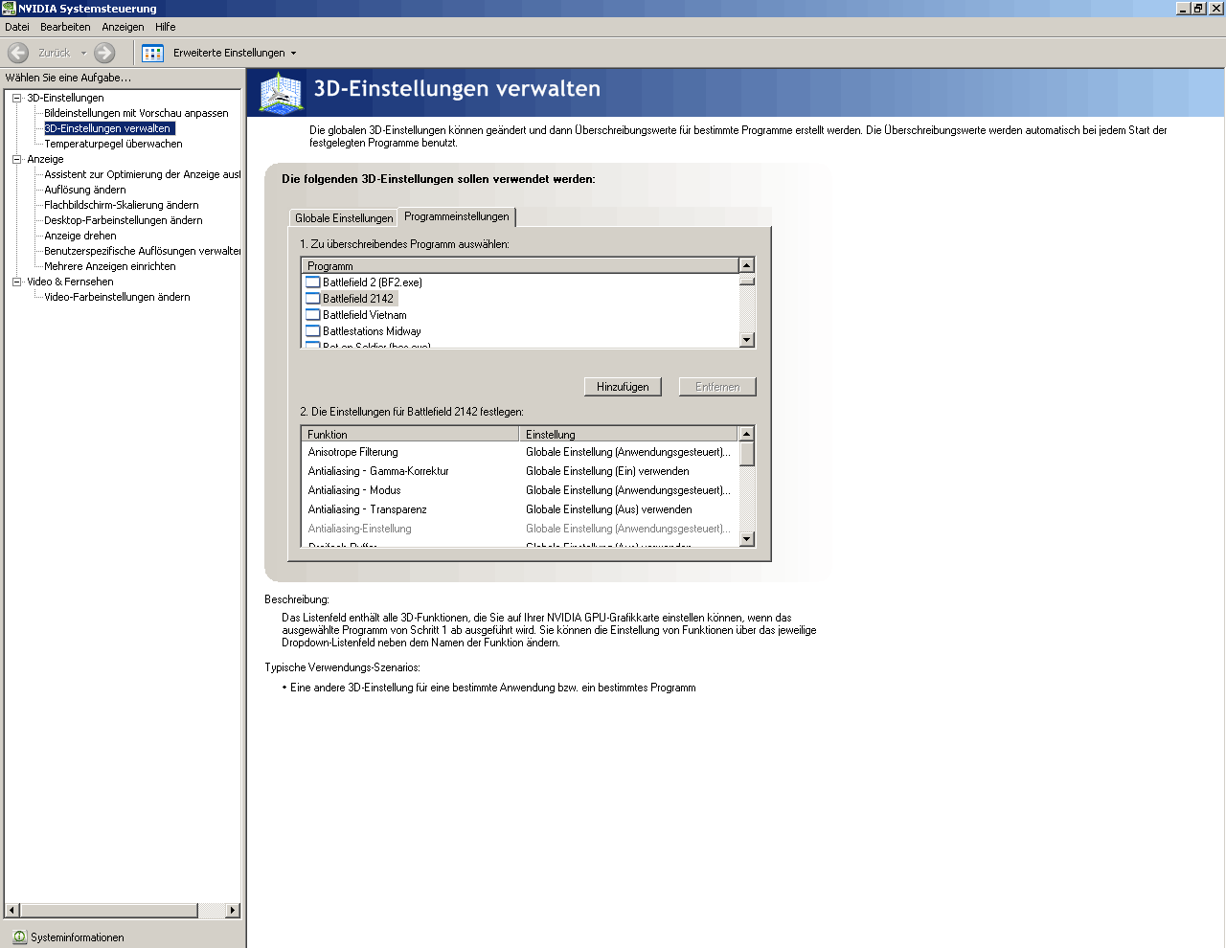1226x948 pixels.
Task: Select Auflösung ändern
Action: click(x=85, y=190)
